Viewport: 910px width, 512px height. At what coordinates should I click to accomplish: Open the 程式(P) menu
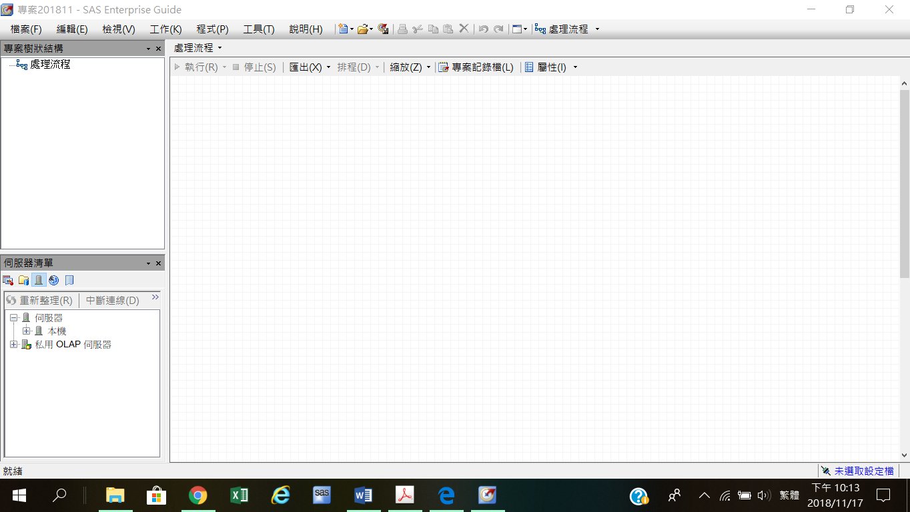(x=212, y=29)
